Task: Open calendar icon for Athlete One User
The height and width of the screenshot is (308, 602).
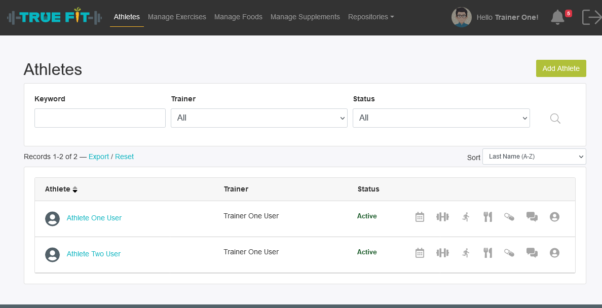Action: [420, 217]
